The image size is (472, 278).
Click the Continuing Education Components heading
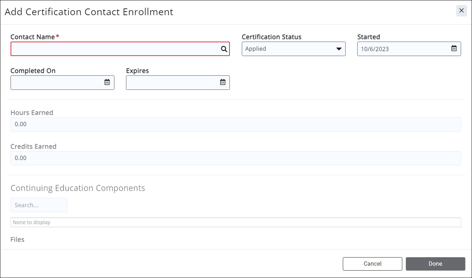pyautogui.click(x=78, y=188)
